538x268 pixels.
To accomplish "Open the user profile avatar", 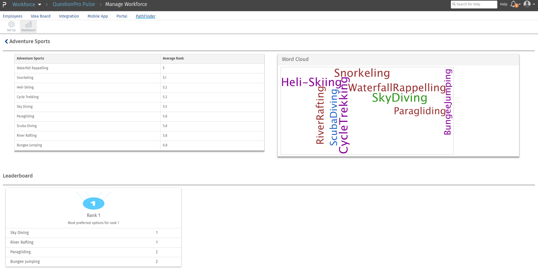I will click(x=527, y=4).
